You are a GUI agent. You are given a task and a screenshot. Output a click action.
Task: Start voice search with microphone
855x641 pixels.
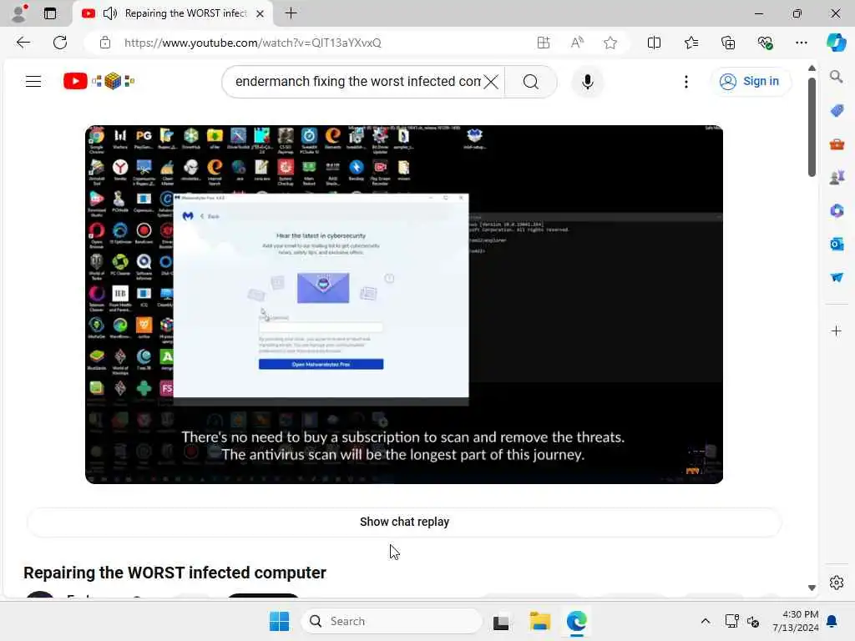click(587, 82)
